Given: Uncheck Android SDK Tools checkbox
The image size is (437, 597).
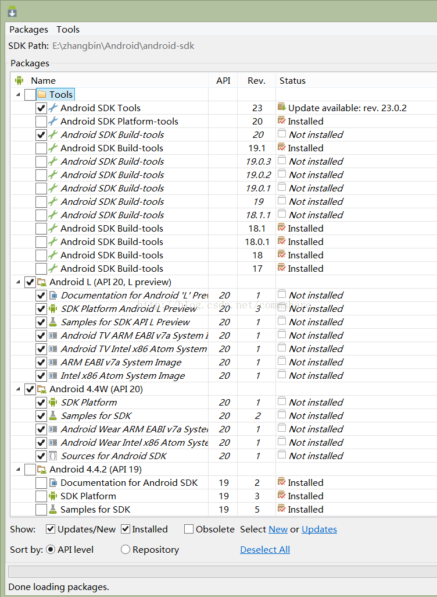Looking at the screenshot, I should pyautogui.click(x=41, y=108).
